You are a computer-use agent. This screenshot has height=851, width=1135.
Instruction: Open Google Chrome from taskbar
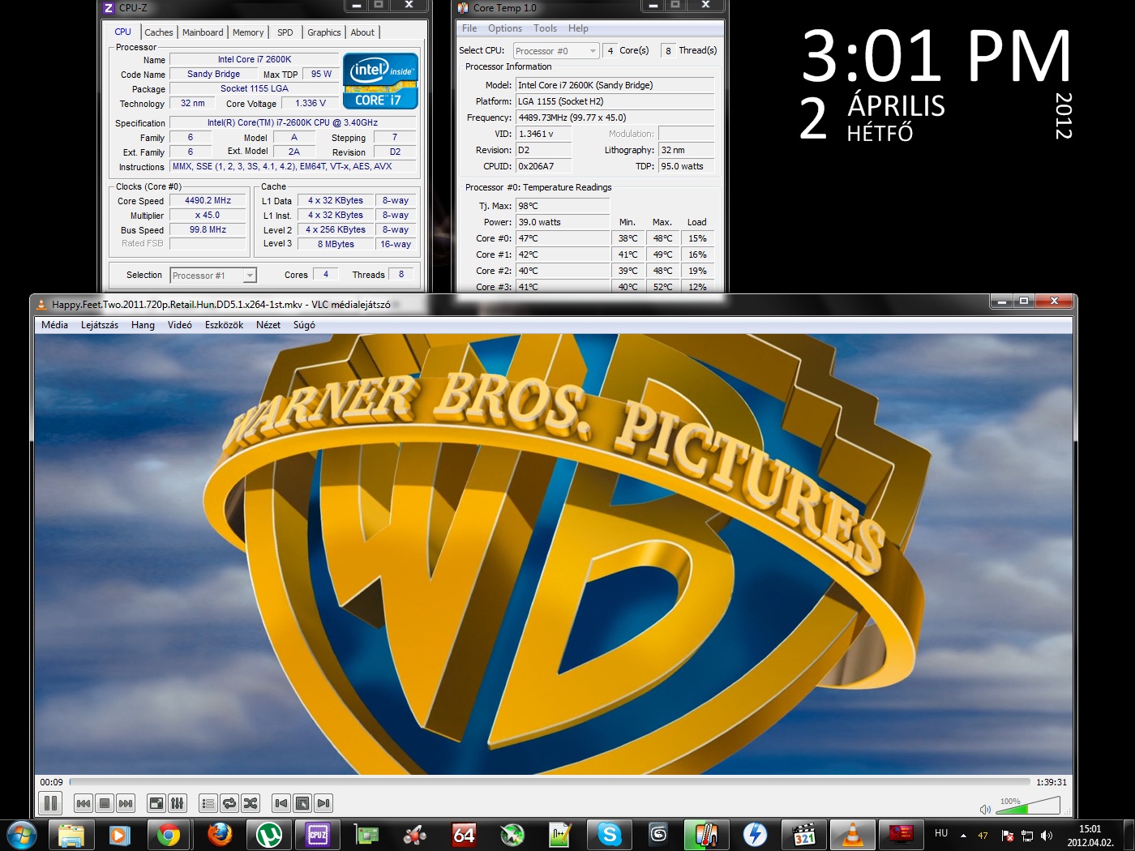coord(169,835)
